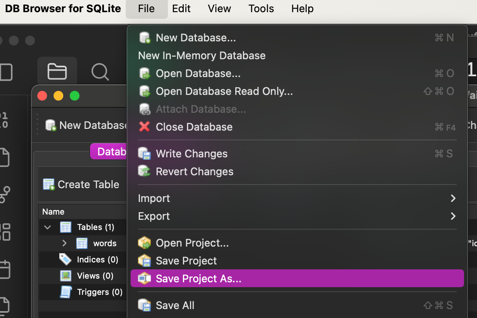Click the folder icon in background toolbar
The height and width of the screenshot is (318, 477).
(x=57, y=71)
